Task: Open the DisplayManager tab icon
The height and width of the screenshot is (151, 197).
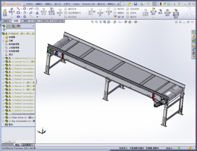Action: [19, 26]
